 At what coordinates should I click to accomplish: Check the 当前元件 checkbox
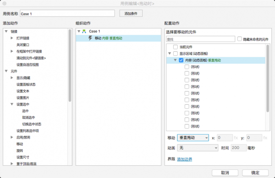[x=176, y=47]
